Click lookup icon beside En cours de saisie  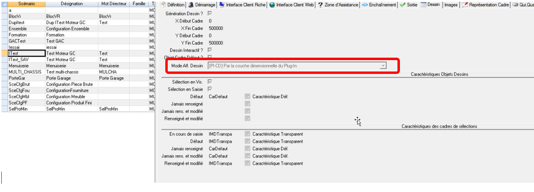point(247,134)
